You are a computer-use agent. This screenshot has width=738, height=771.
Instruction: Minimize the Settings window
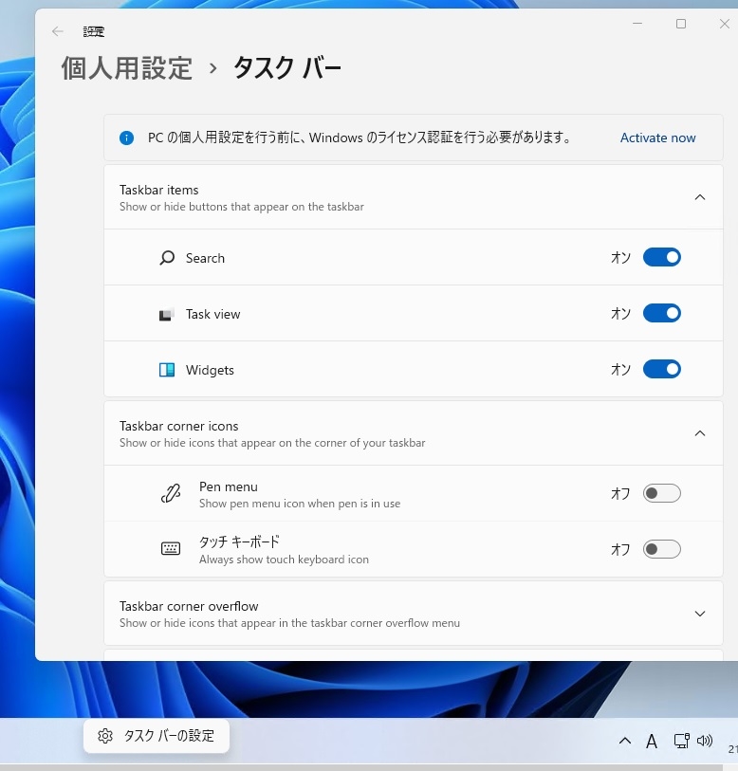coord(637,24)
